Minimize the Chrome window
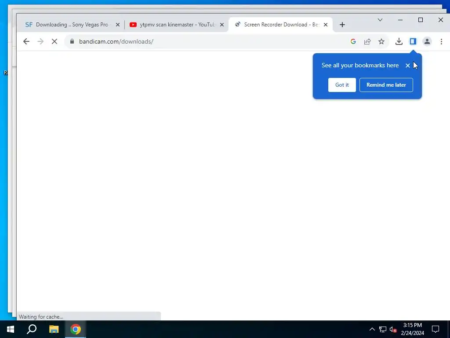 [x=400, y=20]
